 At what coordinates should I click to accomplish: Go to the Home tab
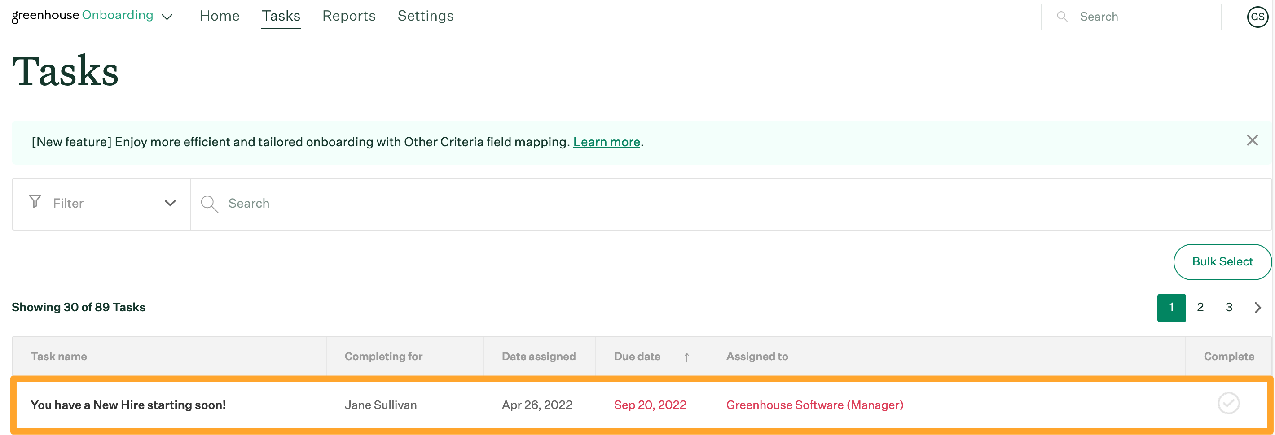219,16
